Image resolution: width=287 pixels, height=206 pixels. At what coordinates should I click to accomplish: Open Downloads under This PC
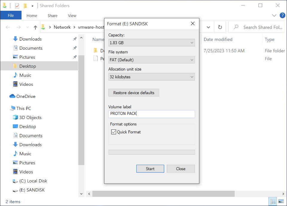click(x=30, y=145)
